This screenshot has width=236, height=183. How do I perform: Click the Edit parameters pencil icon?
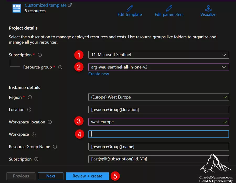[169, 8]
